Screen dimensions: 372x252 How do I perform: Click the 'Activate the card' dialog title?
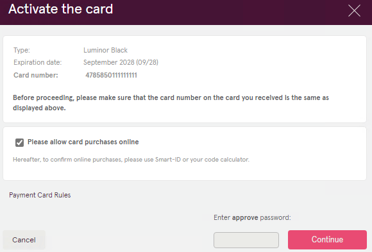pyautogui.click(x=61, y=9)
